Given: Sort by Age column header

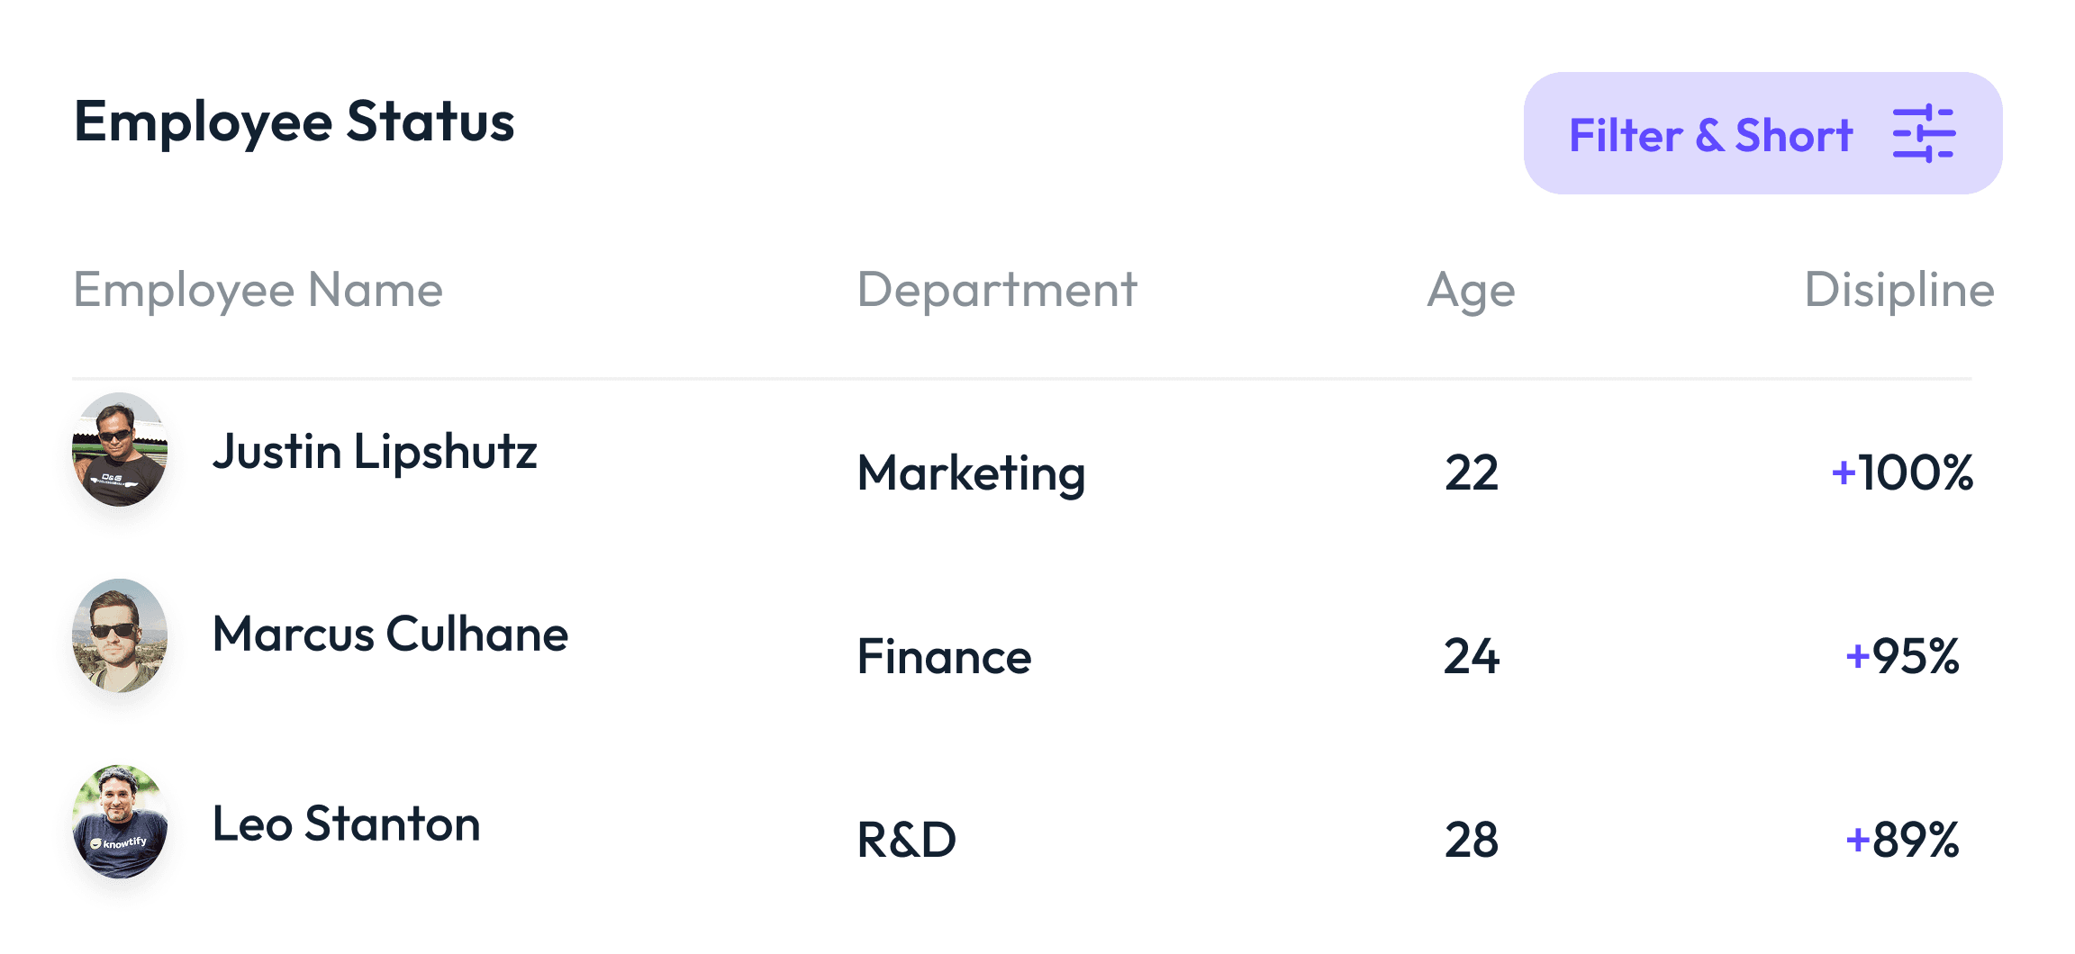Looking at the screenshot, I should [1472, 291].
